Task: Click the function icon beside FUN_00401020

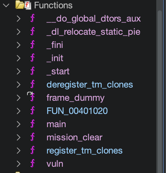Action: [33, 110]
